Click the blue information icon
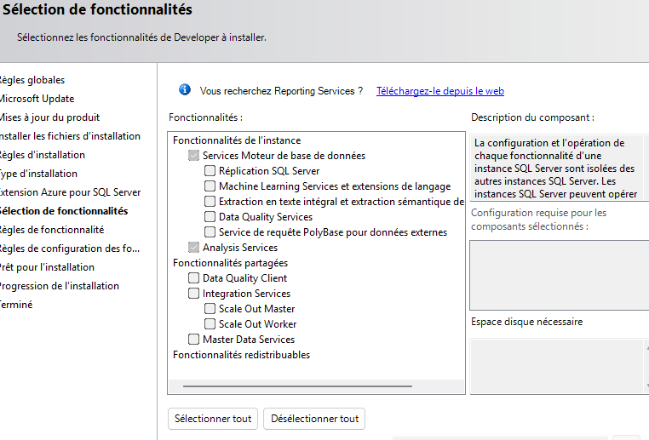This screenshot has width=649, height=440. pos(185,90)
